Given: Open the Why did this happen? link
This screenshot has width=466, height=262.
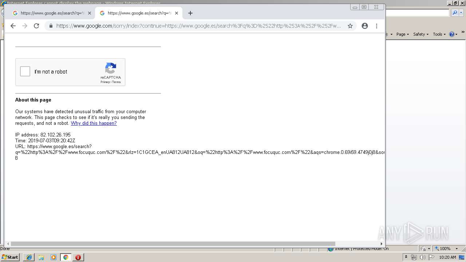Looking at the screenshot, I should tap(94, 123).
